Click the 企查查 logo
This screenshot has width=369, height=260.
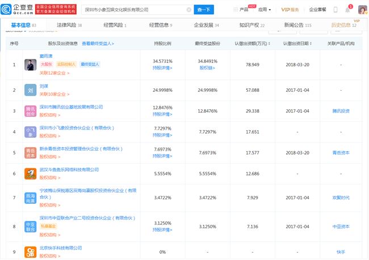(17, 10)
